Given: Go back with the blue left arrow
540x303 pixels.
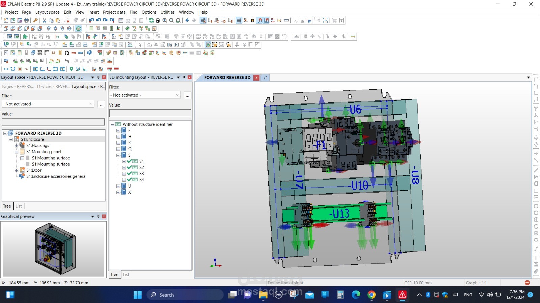Looking at the screenshot, I should (187, 20).
